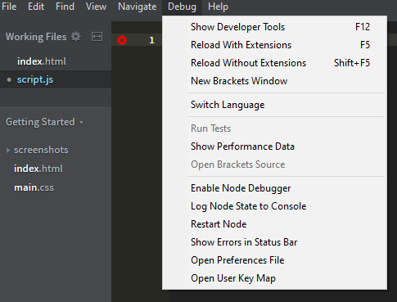
Task: Click the screenshots folder name
Action: click(41, 150)
